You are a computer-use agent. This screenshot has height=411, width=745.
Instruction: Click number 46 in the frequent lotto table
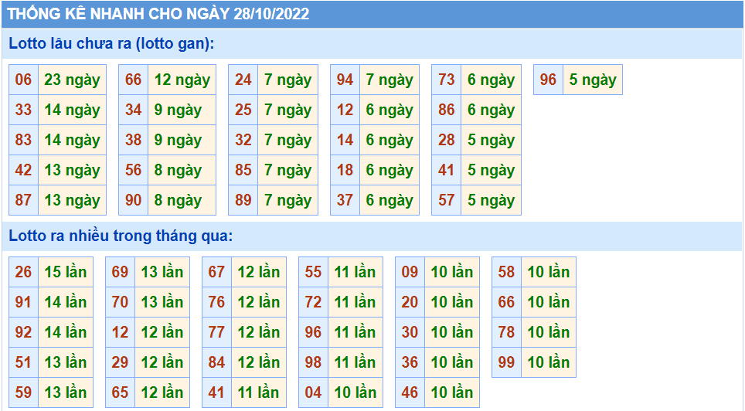[410, 392]
